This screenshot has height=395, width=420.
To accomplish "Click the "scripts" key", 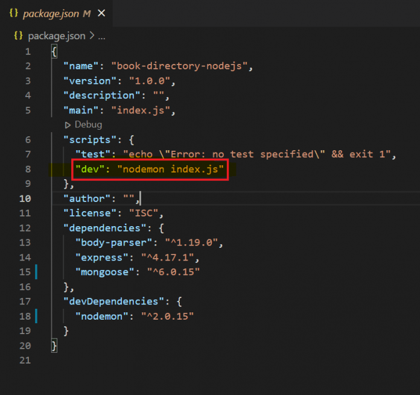I will (x=90, y=140).
